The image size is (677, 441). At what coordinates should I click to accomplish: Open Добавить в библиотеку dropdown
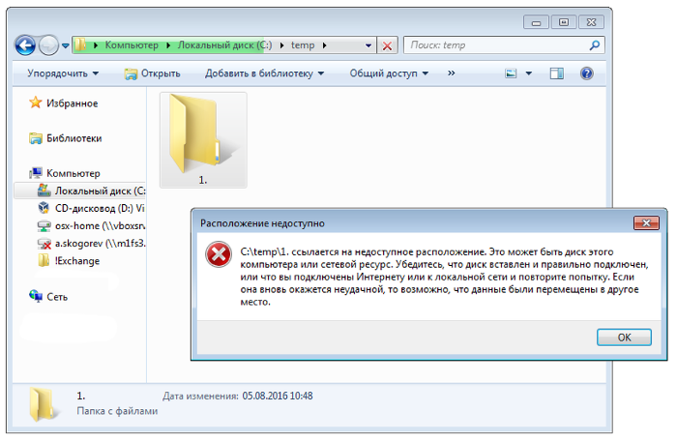pyautogui.click(x=265, y=73)
